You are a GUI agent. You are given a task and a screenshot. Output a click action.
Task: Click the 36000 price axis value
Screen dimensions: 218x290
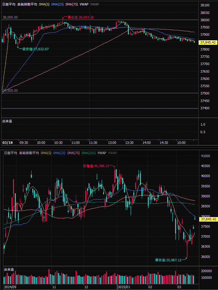pos(205,257)
